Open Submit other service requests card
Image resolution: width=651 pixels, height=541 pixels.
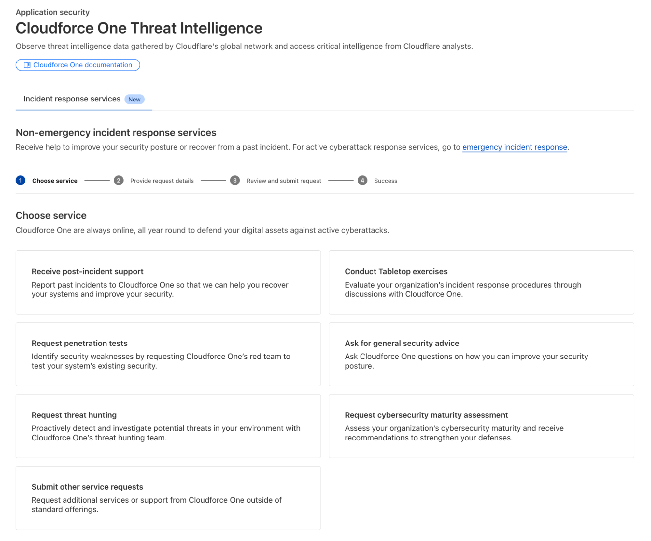(x=168, y=498)
